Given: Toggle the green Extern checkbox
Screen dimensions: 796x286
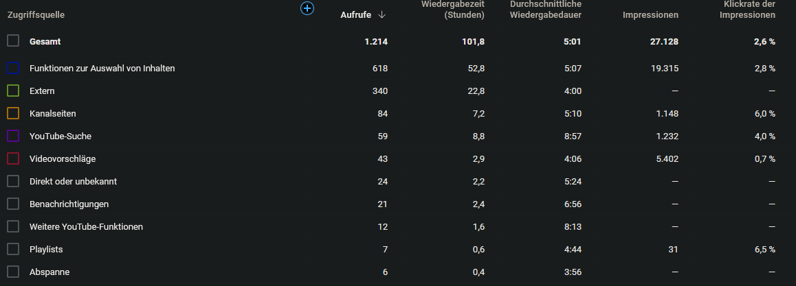Looking at the screenshot, I should 13,91.
